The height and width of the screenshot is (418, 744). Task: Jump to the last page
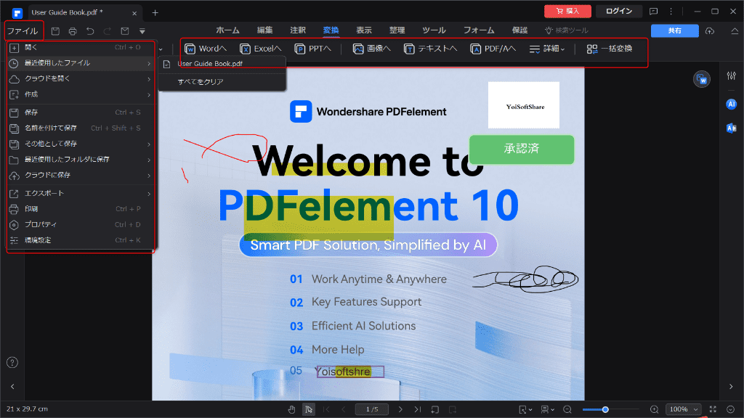tap(418, 409)
